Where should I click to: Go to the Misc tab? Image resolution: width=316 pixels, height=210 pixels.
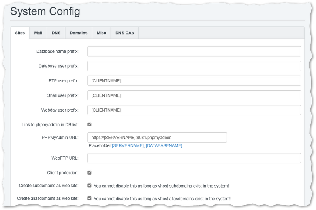(102, 33)
